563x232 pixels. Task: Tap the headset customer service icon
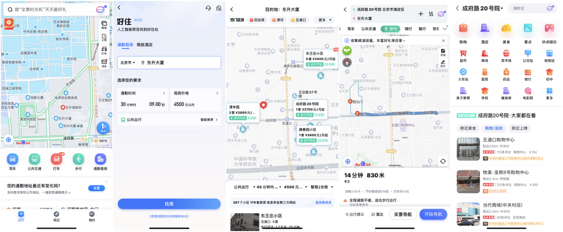point(208,8)
